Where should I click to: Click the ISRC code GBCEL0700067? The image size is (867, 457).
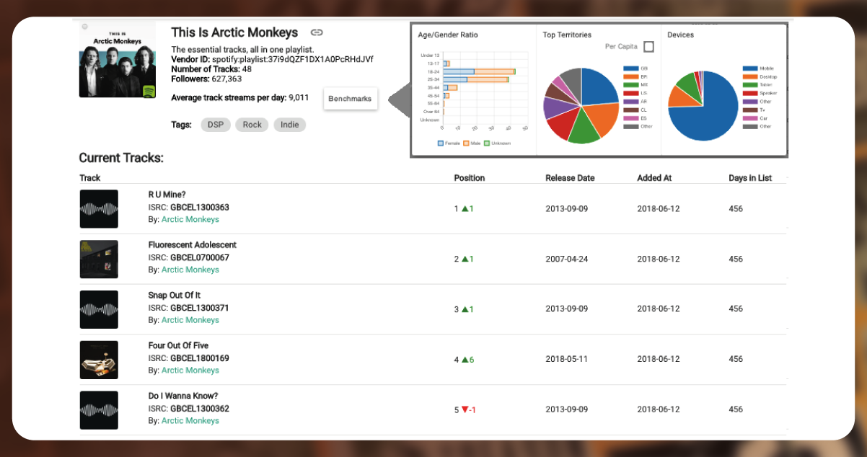(200, 257)
